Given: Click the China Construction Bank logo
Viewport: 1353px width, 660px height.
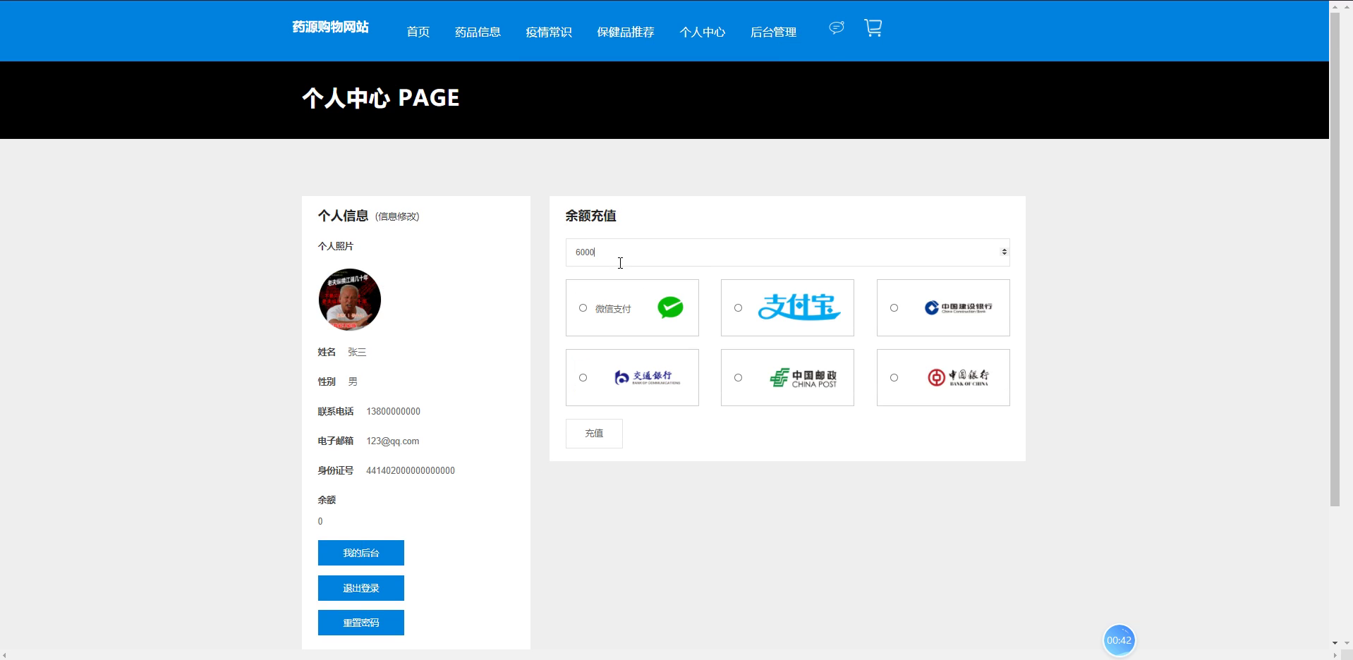Looking at the screenshot, I should pyautogui.click(x=959, y=307).
